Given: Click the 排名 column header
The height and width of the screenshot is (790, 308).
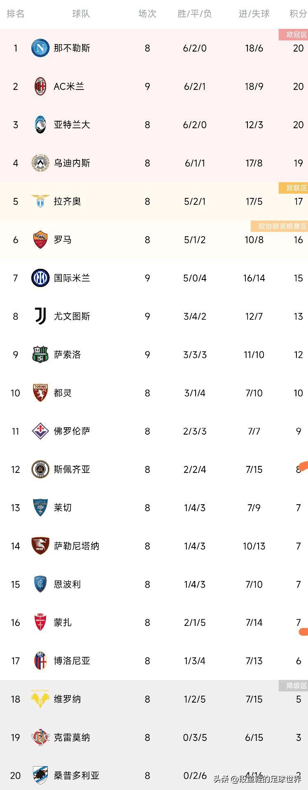Looking at the screenshot, I should (x=16, y=14).
